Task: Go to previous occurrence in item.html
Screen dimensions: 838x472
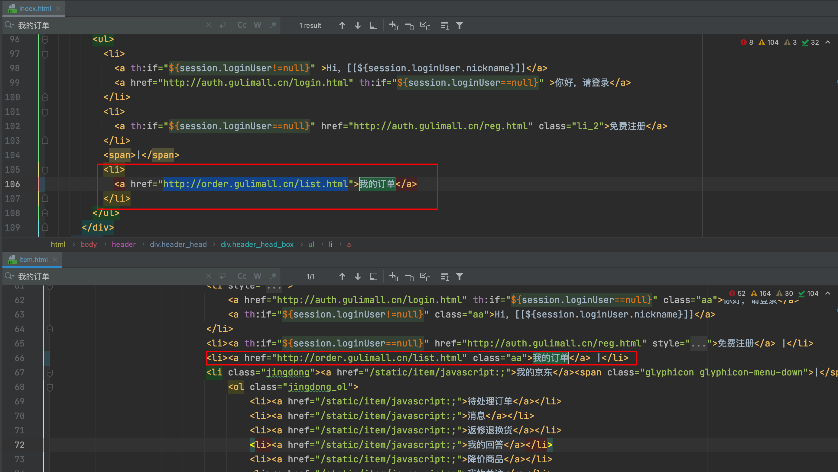Action: (x=342, y=276)
